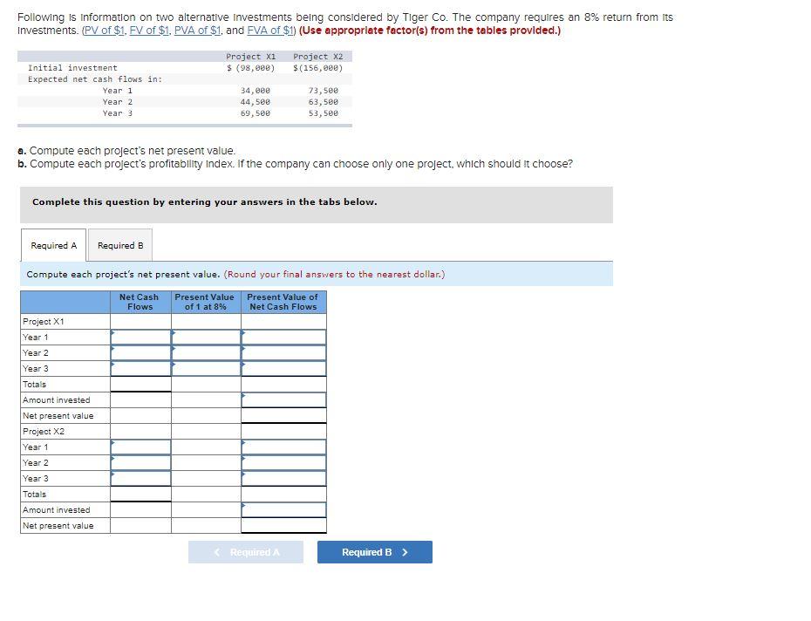
Task: Select the Required A tab
Action: pos(52,246)
